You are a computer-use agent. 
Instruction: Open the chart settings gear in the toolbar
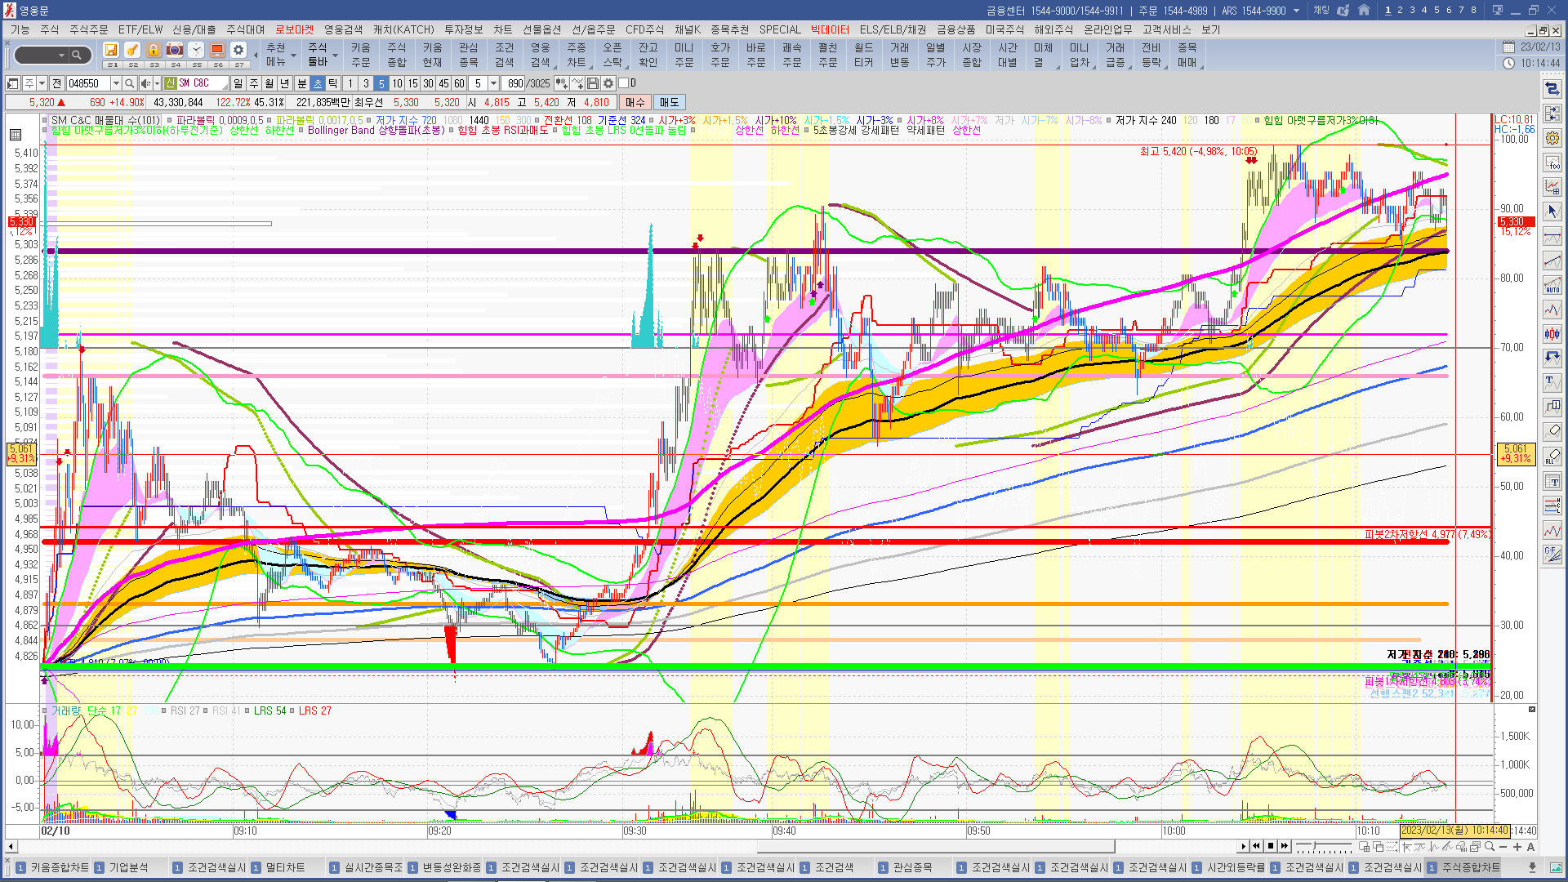pyautogui.click(x=608, y=83)
